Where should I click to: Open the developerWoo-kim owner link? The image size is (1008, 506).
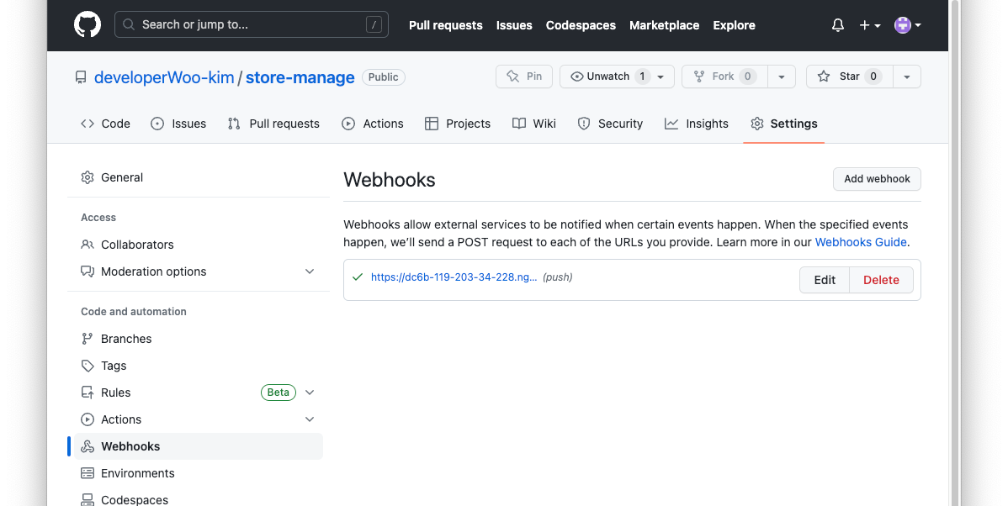pyautogui.click(x=164, y=77)
